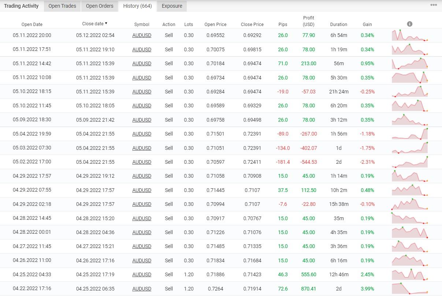Go to the History (664) tab
Image resolution: width=442 pixels, height=296 pixels.
click(137, 6)
